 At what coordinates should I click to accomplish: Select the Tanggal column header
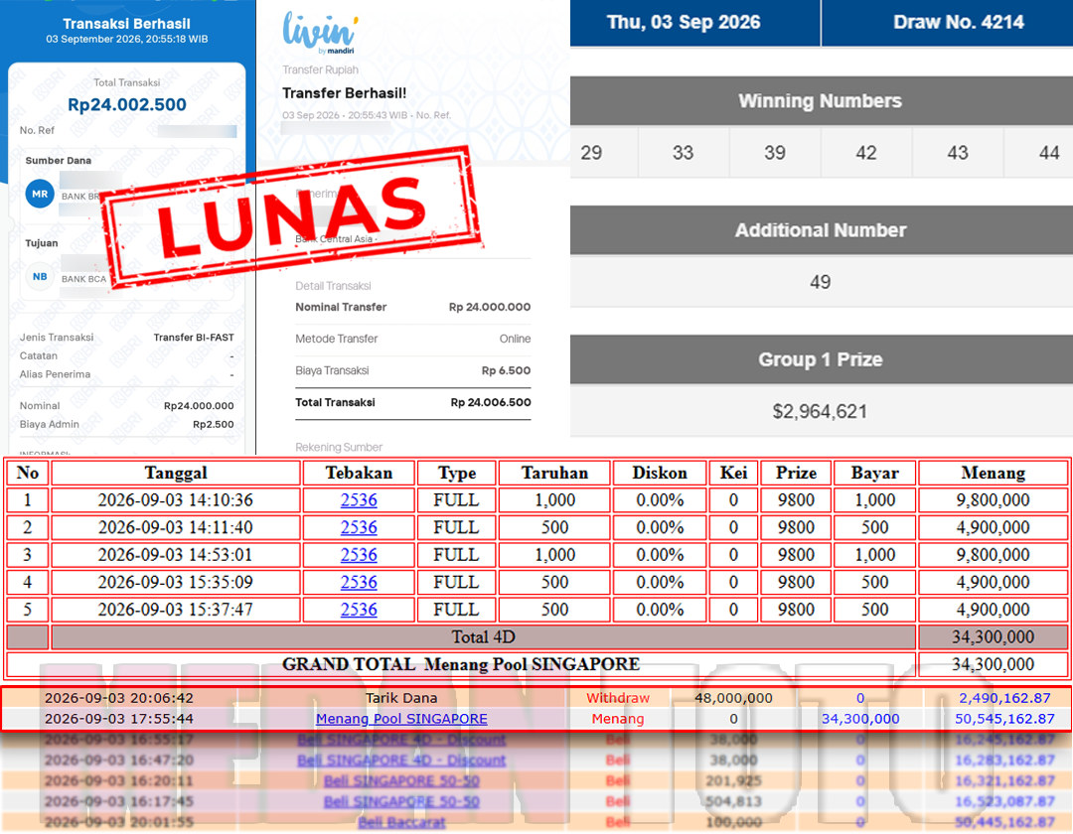tap(176, 473)
